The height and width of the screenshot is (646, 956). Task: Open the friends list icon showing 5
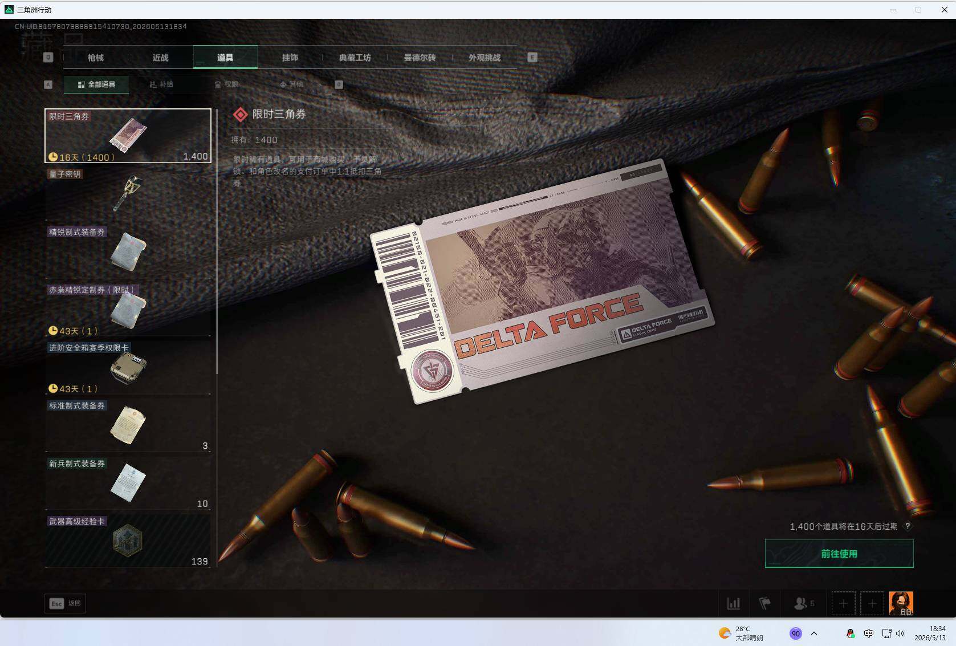(x=804, y=603)
